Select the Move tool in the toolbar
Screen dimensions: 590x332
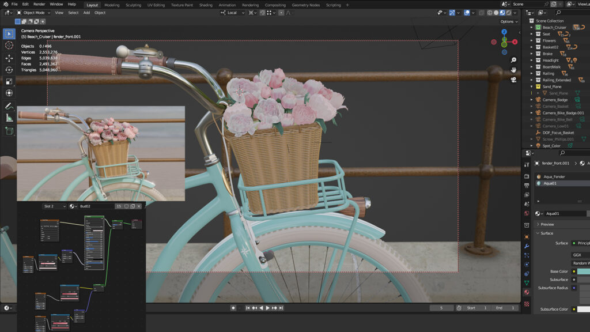tap(9, 58)
